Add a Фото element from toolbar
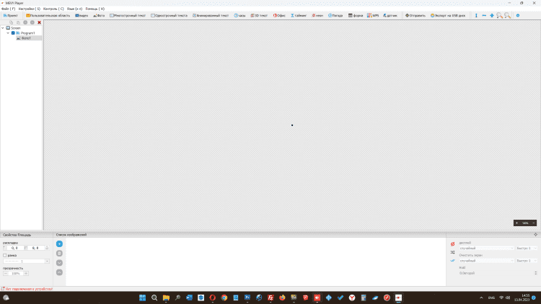 pos(100,15)
